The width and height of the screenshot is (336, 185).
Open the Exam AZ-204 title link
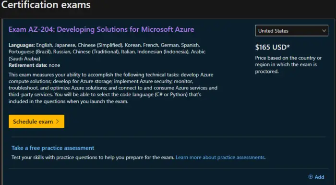point(101,29)
